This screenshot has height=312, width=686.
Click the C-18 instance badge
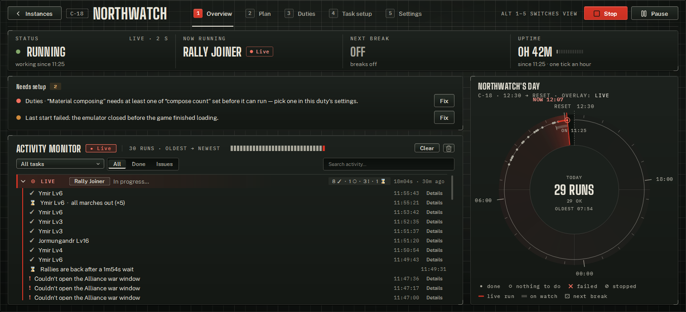(77, 14)
